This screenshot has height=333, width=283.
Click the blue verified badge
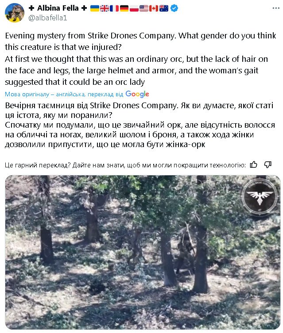pyautogui.click(x=174, y=8)
